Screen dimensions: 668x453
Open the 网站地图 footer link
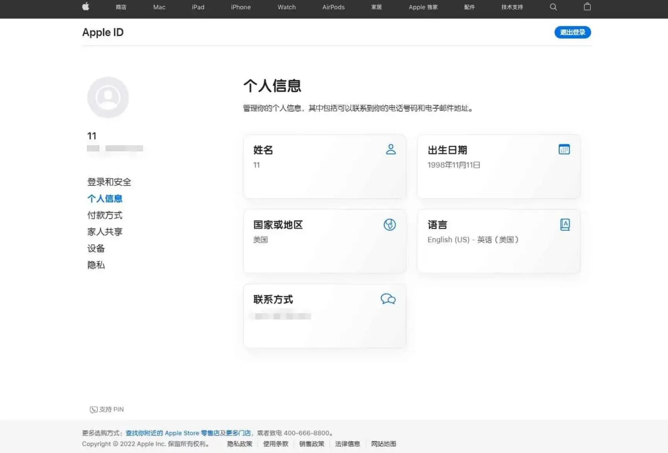[383, 444]
